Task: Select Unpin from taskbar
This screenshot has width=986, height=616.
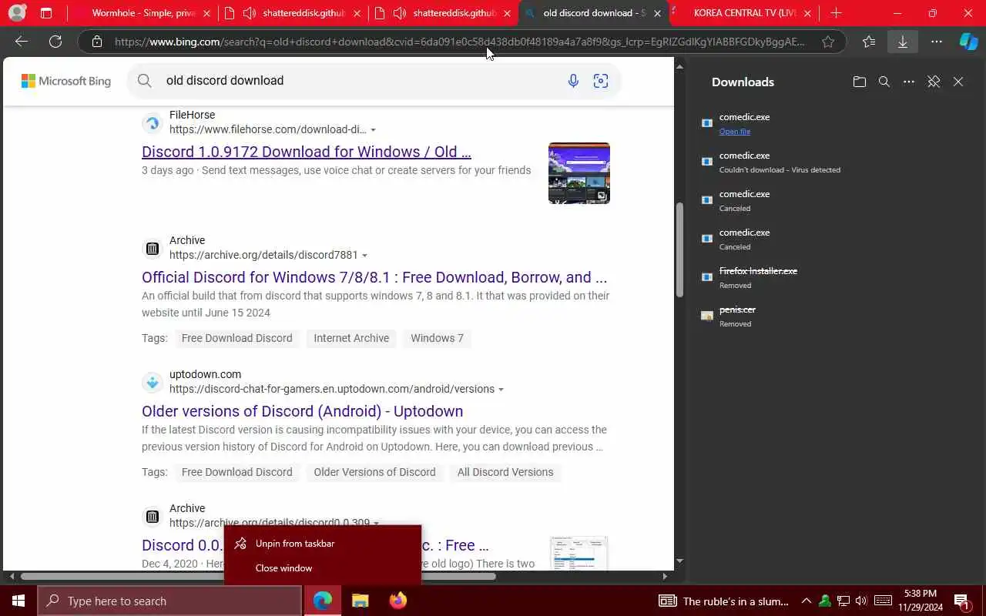Action: [x=323, y=544]
